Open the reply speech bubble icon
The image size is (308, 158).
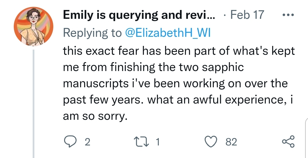click(70, 141)
